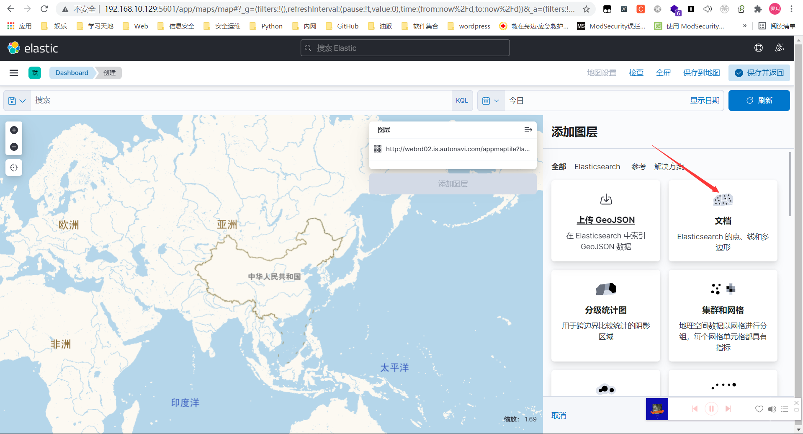This screenshot has height=434, width=803.
Task: Bookmark this page with star icon
Action: [586, 9]
